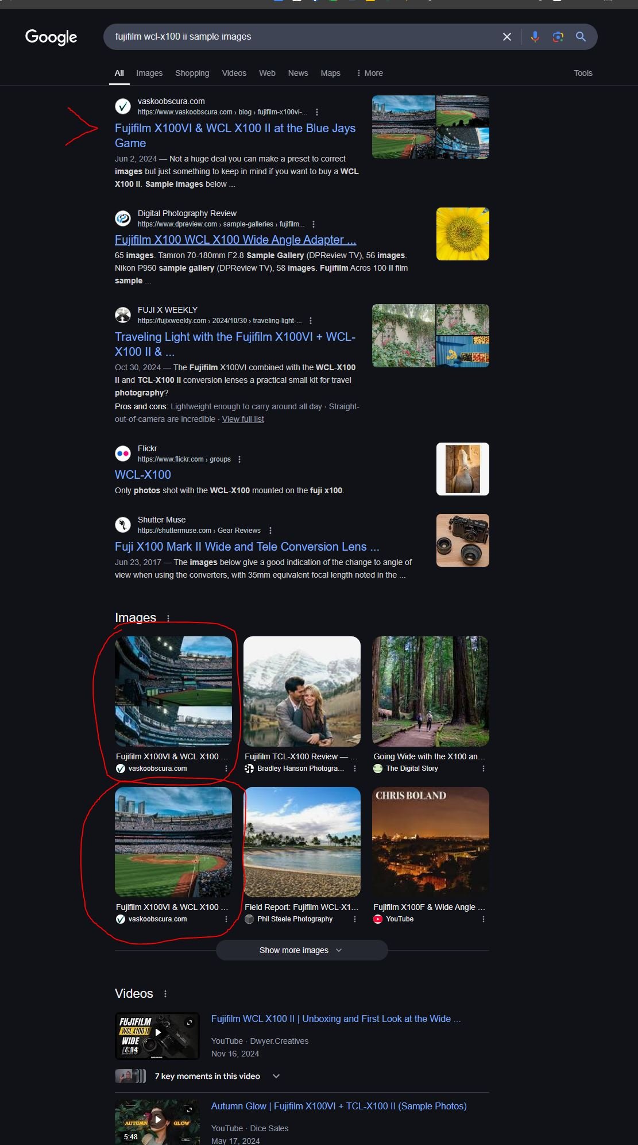
Task: Start voice search with the microphone icon
Action: pyautogui.click(x=535, y=37)
